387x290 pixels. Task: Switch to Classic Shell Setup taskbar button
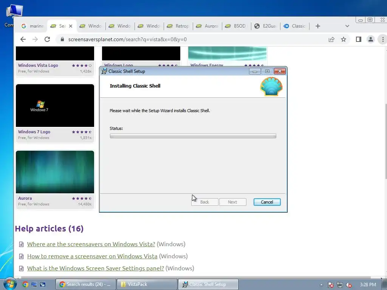[x=208, y=284]
